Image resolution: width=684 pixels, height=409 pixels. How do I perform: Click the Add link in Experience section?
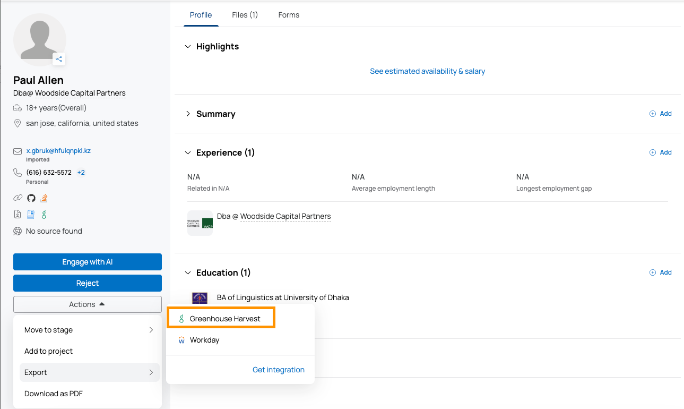[x=666, y=152]
